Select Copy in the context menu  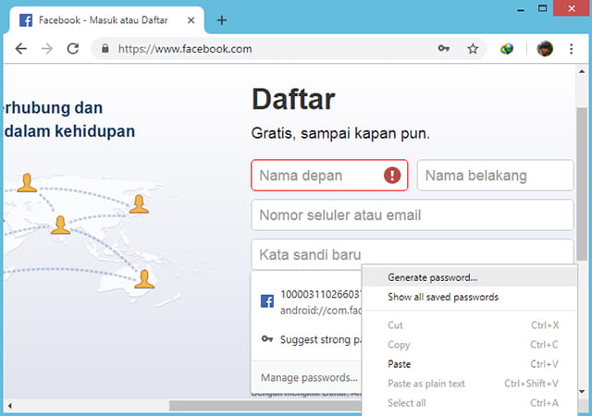(469, 345)
